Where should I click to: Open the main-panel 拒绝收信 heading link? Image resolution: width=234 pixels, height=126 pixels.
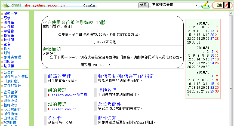click(107, 90)
